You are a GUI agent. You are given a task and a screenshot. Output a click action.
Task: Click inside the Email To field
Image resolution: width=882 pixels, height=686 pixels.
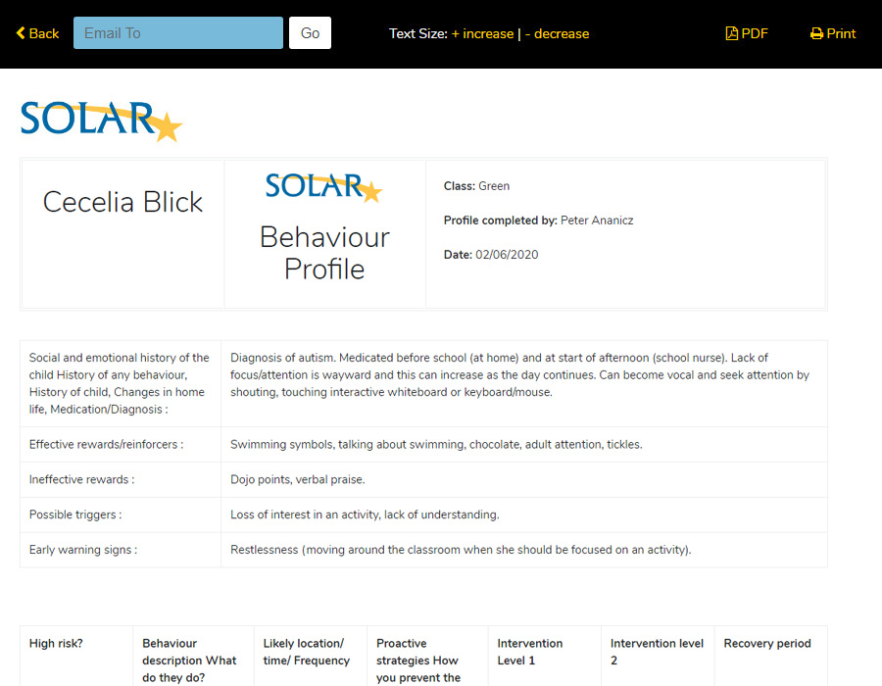coord(176,31)
